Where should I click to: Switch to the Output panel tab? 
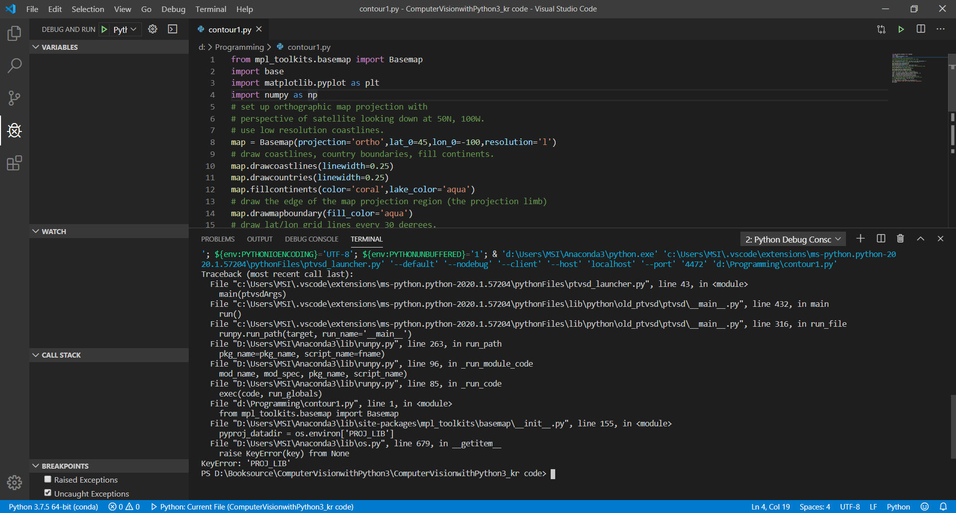click(x=259, y=239)
